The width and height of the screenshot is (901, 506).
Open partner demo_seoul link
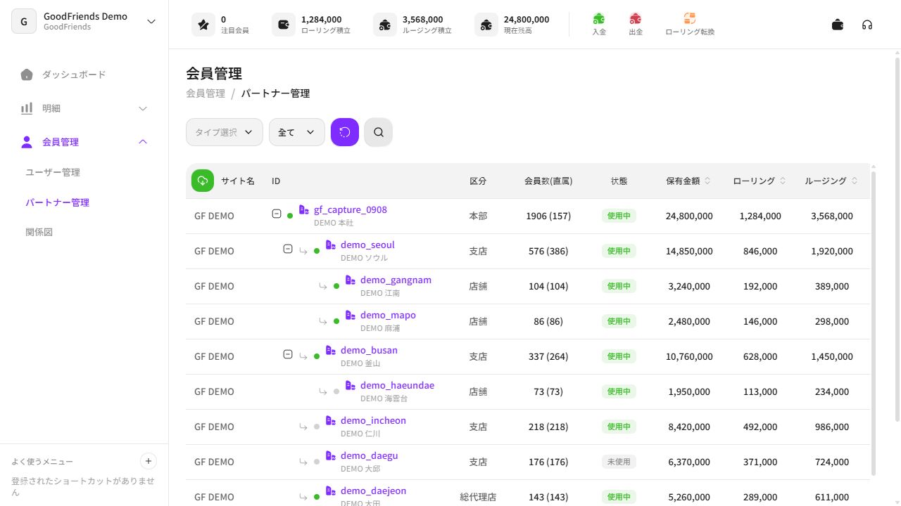[367, 245]
